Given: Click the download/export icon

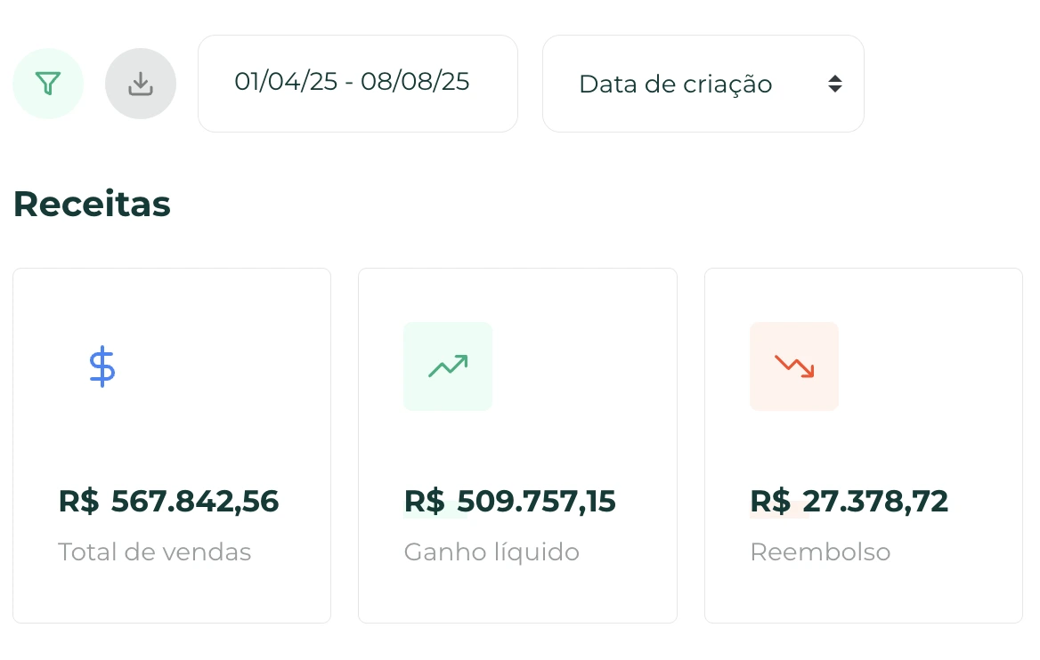Looking at the screenshot, I should pos(141,83).
